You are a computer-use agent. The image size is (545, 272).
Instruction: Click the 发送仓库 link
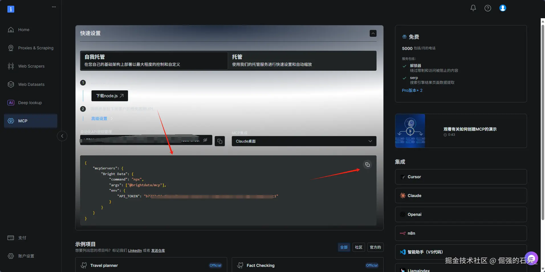pyautogui.click(x=158, y=251)
